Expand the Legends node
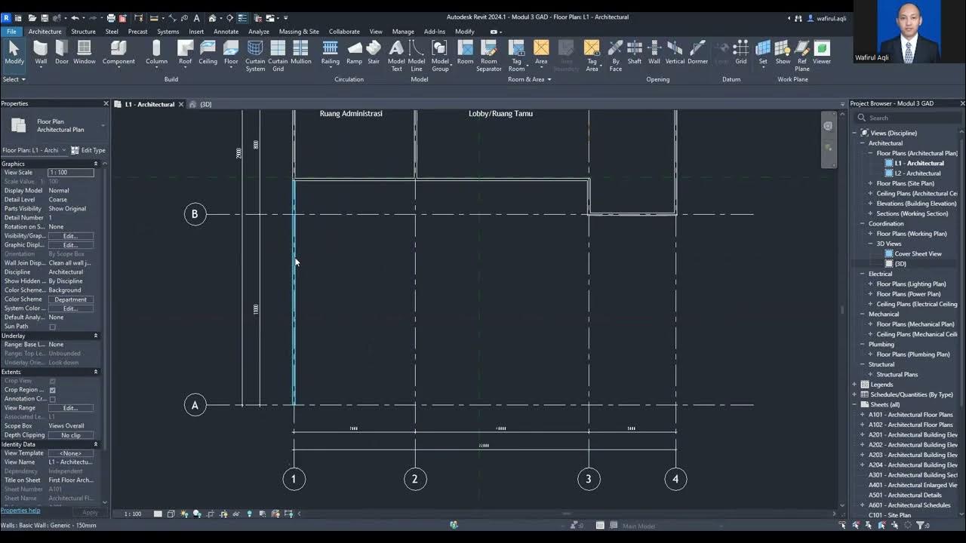This screenshot has width=966, height=543. (x=854, y=385)
